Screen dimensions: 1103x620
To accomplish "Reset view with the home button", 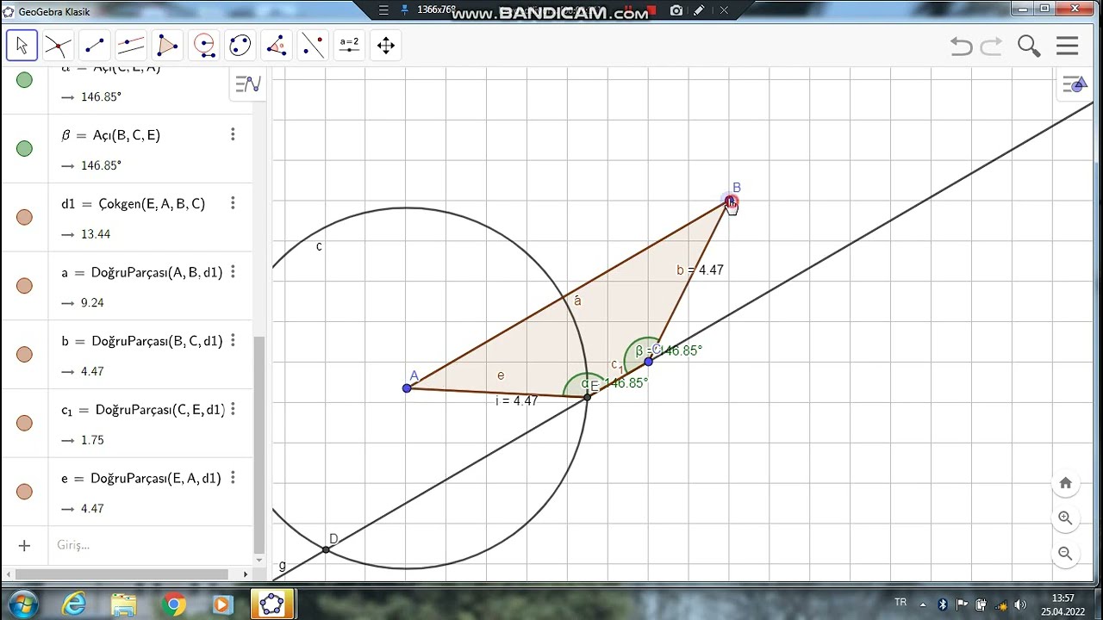I will click(1065, 483).
